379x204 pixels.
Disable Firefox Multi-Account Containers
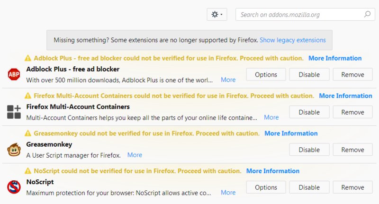[309, 112]
